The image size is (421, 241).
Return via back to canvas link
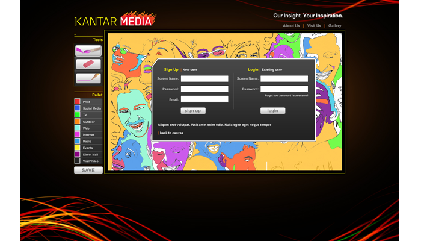pyautogui.click(x=171, y=133)
